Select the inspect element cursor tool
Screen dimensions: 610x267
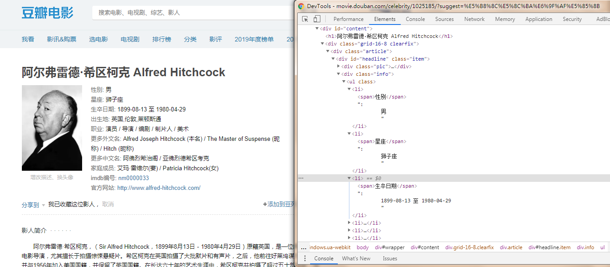click(x=306, y=19)
